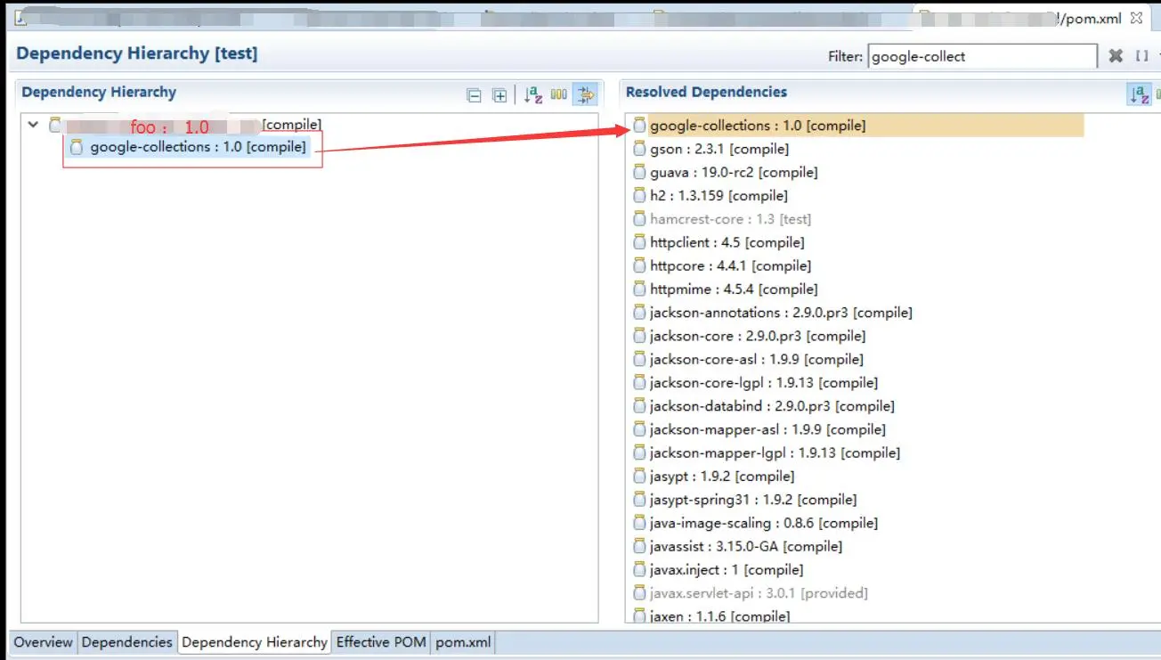Click the jar icon beside httpclient

point(639,242)
